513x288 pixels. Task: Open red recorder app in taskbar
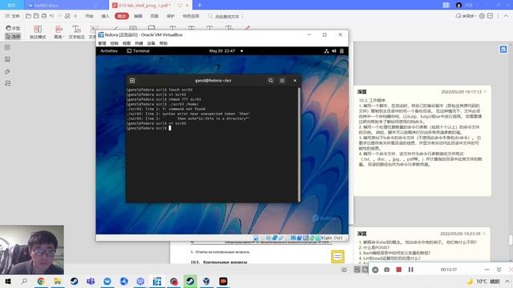223,281
